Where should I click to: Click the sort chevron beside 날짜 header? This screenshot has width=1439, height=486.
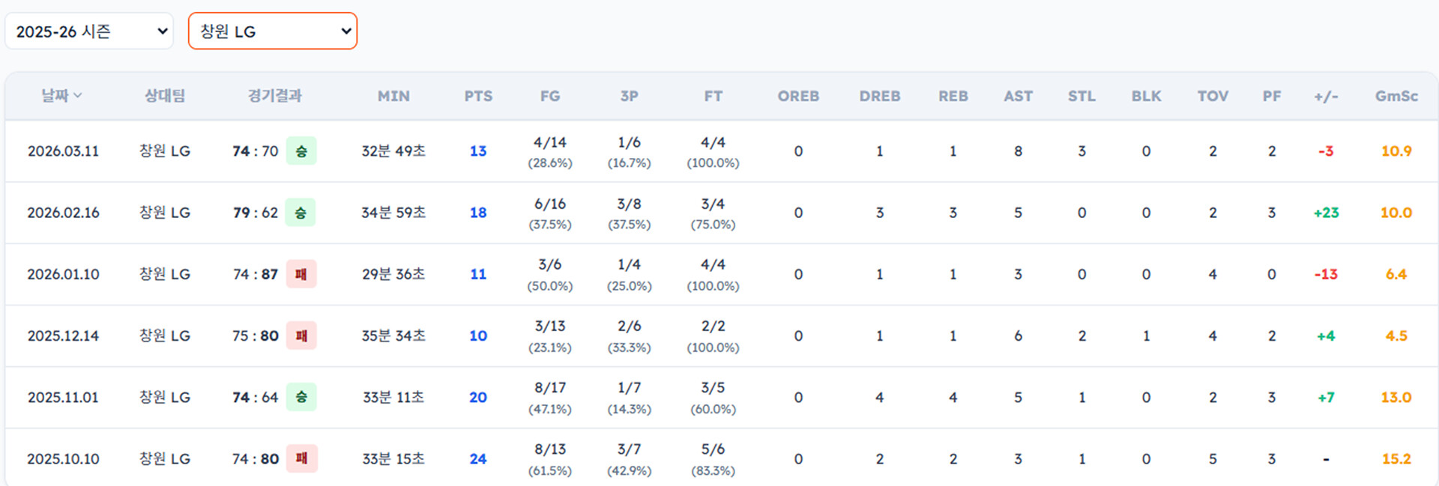click(78, 96)
